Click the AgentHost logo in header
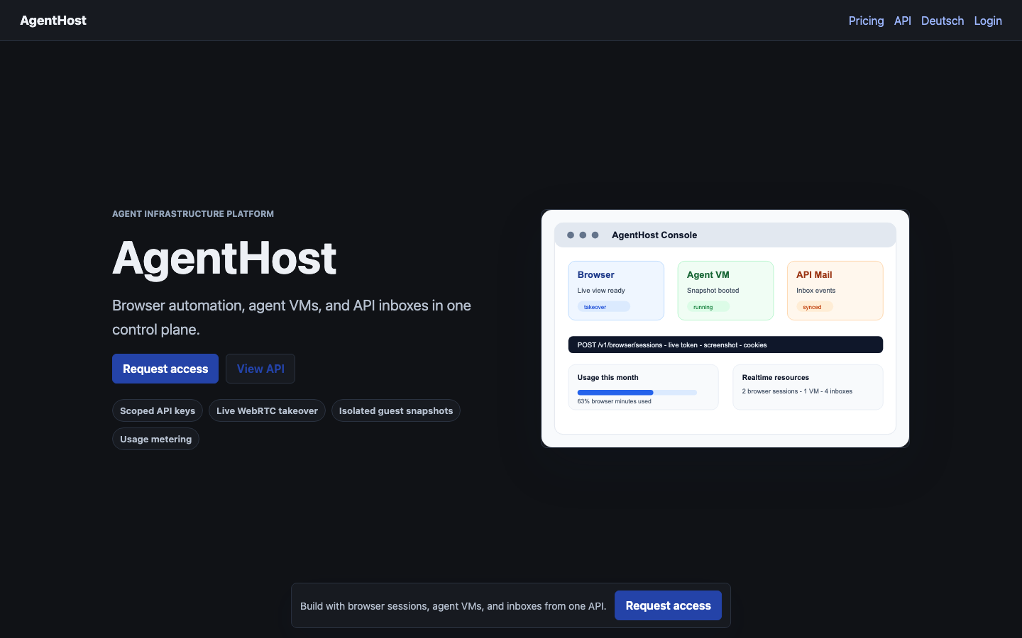 [53, 21]
